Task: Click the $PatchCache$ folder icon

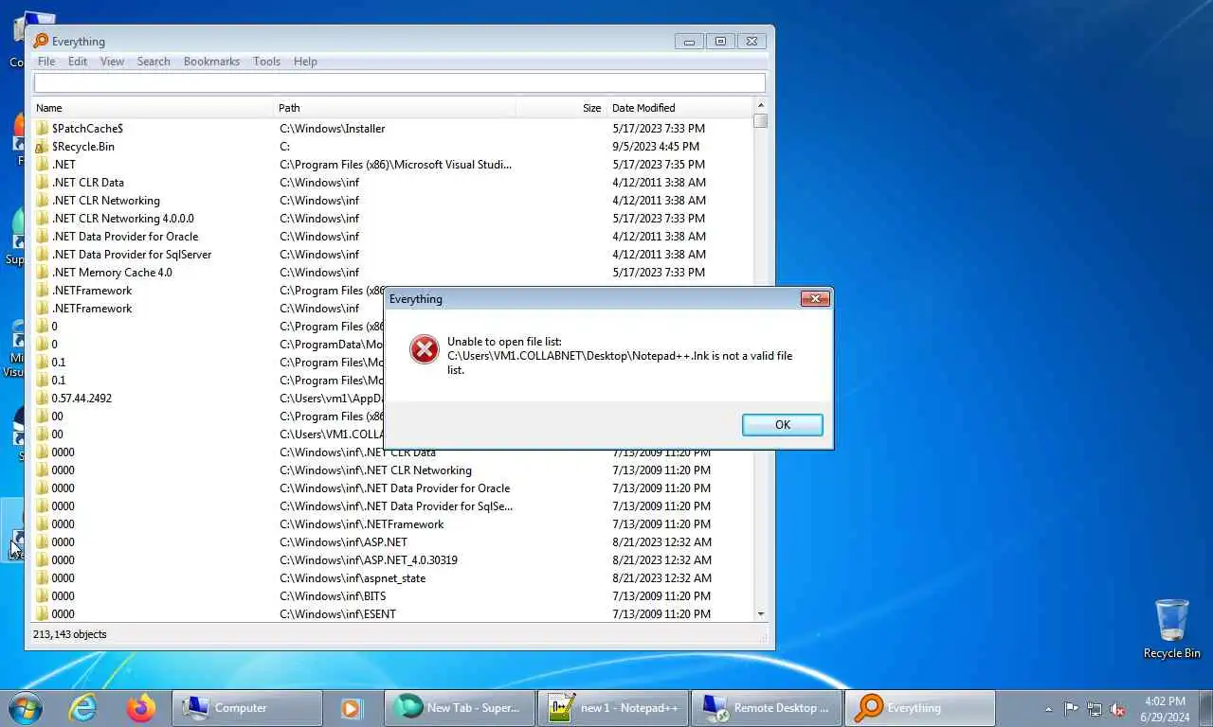Action: (42, 128)
